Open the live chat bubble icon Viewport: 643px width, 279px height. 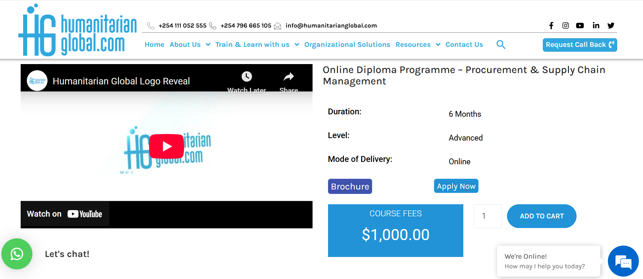point(623,261)
